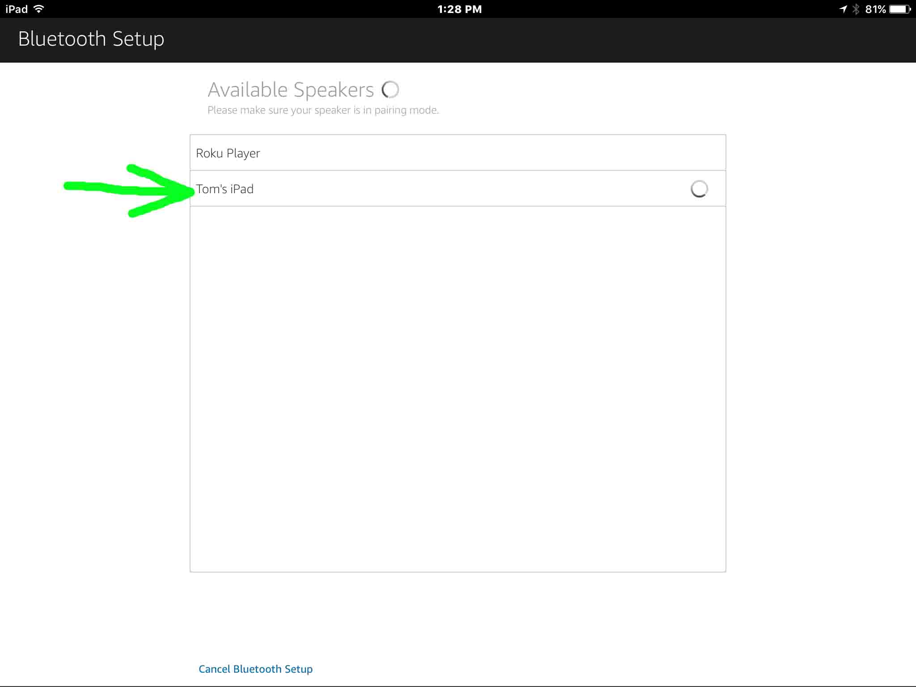The image size is (916, 687).
Task: Click the middle of Tom's iPad row
Action: coord(458,189)
